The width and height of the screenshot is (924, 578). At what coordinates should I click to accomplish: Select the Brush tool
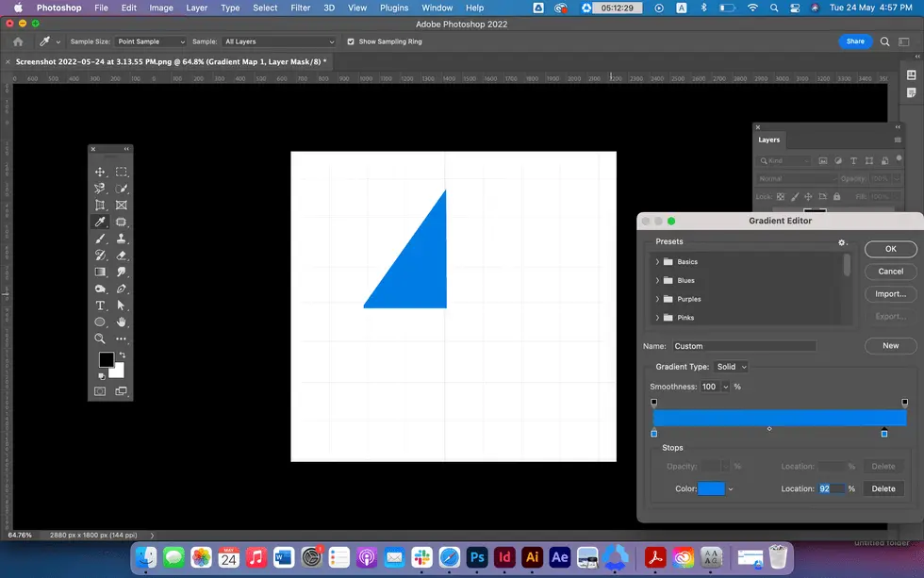tap(99, 238)
